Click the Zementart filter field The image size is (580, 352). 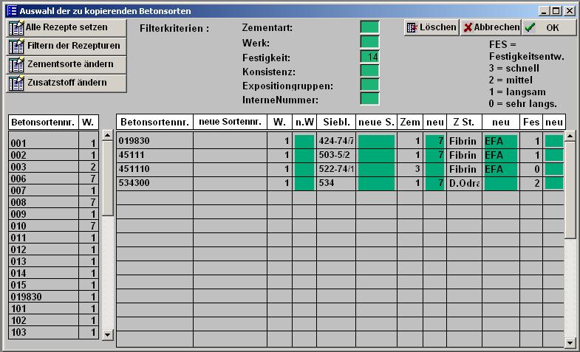click(x=369, y=27)
